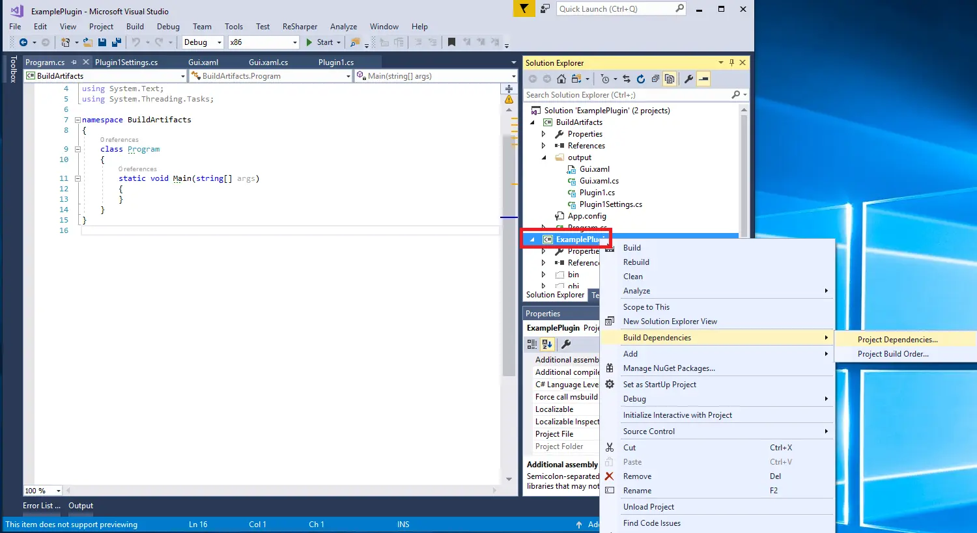Collapse the output folder node
Image resolution: width=977 pixels, height=533 pixels.
coord(544,157)
